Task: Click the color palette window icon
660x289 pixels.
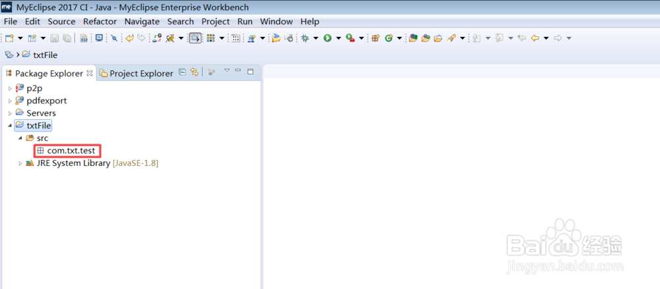Action: pyautogui.click(x=236, y=38)
